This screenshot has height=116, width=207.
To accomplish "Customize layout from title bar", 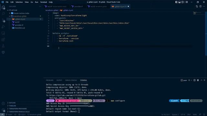I will 187,2.
